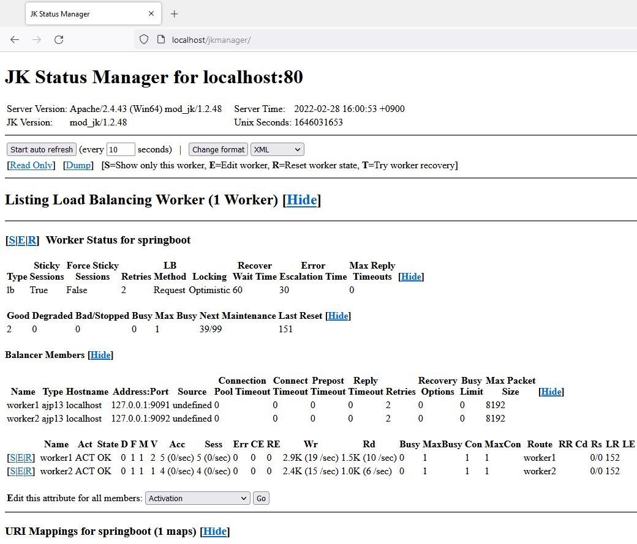Click the browser forward arrow
Image resolution: width=637 pixels, height=544 pixels.
37,40
